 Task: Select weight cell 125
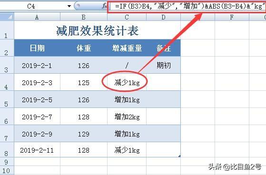(84, 82)
